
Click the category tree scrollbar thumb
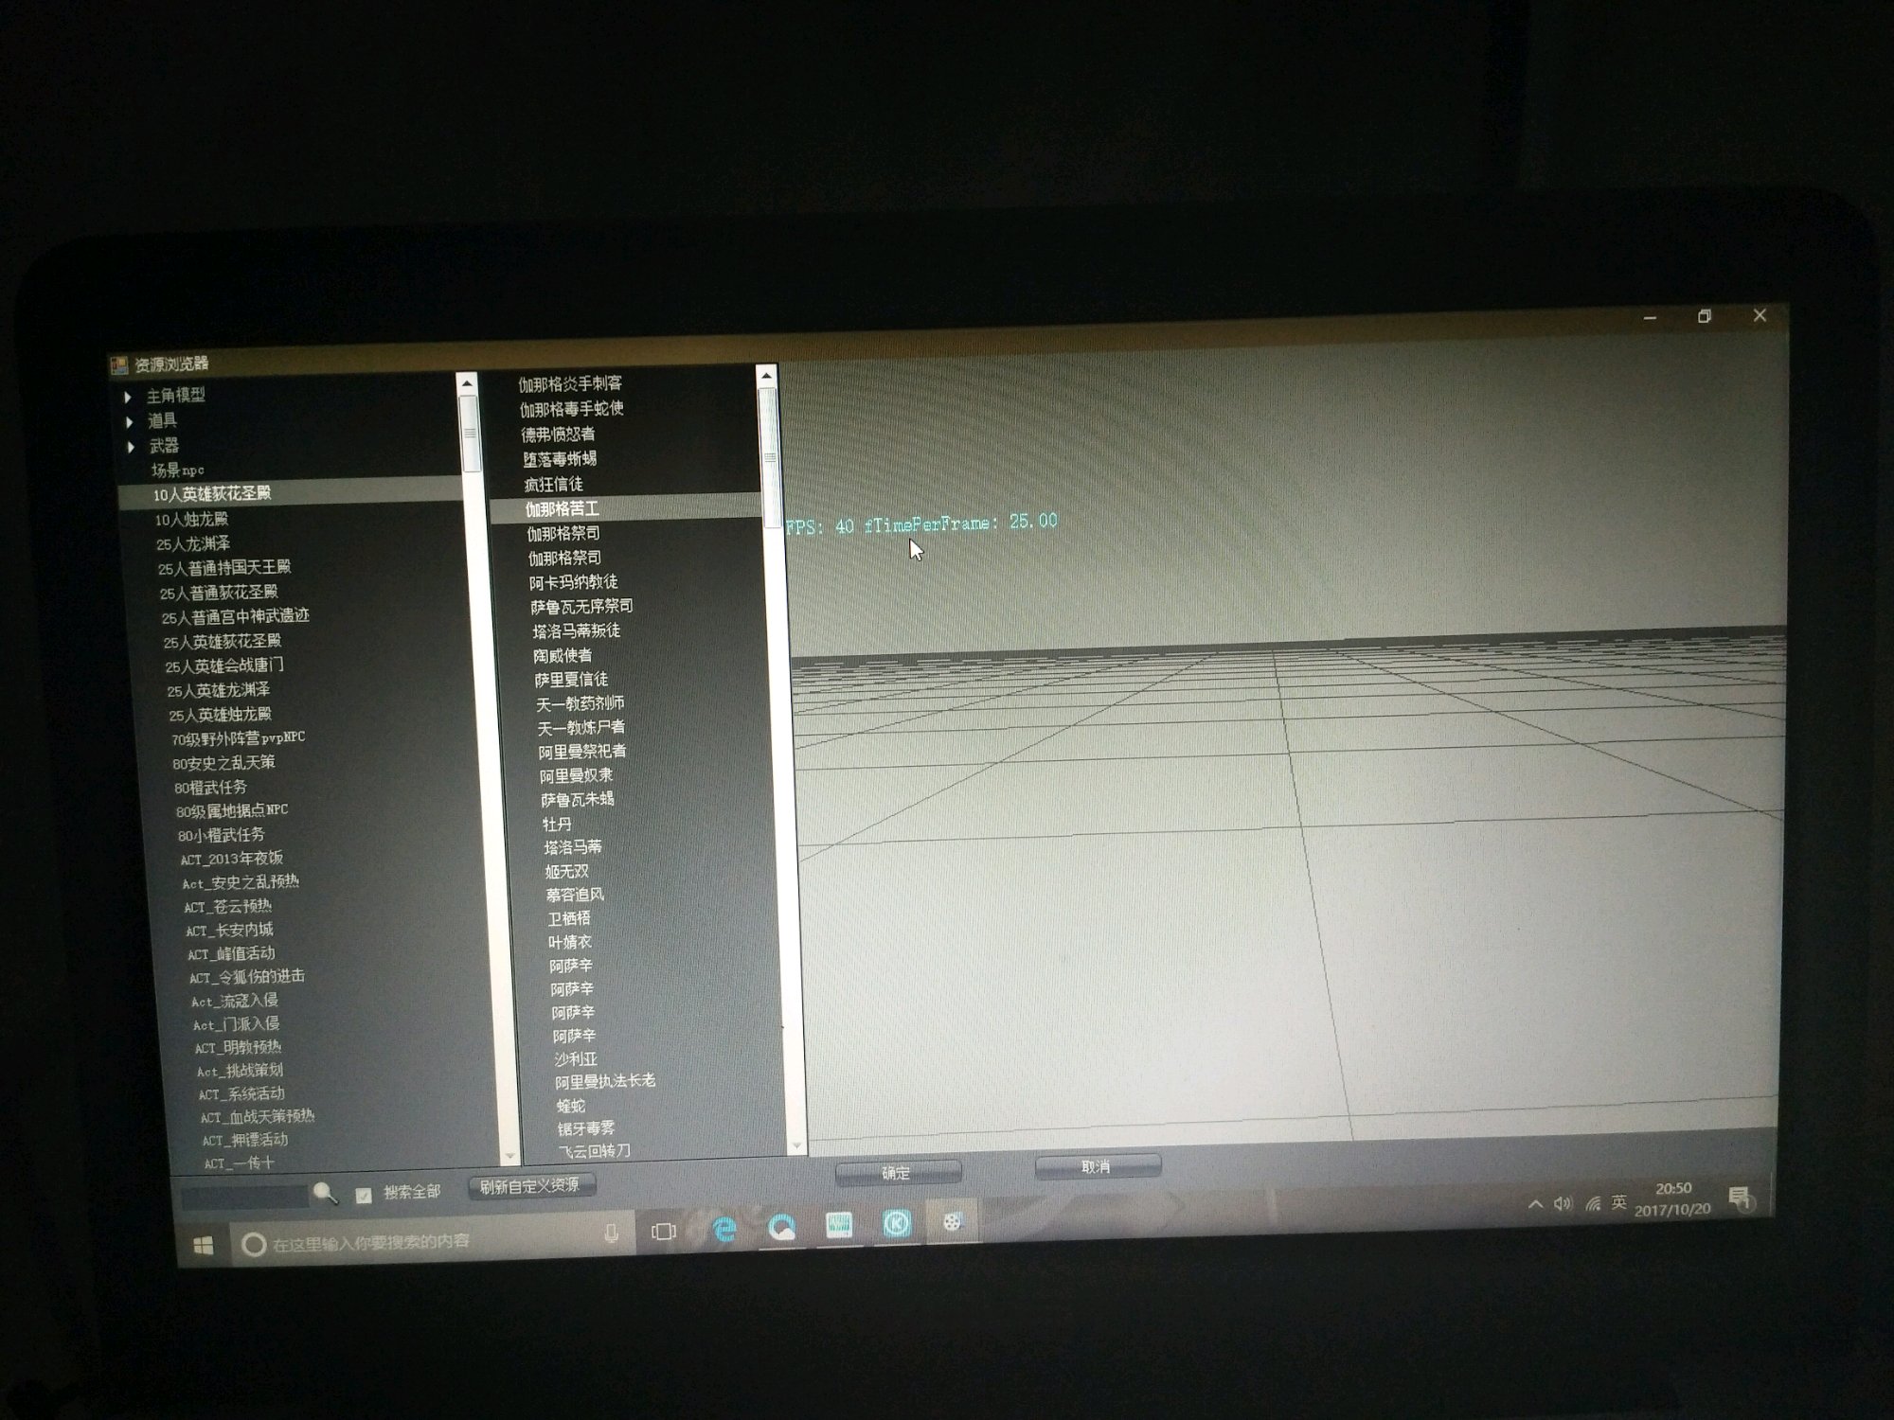tap(469, 433)
